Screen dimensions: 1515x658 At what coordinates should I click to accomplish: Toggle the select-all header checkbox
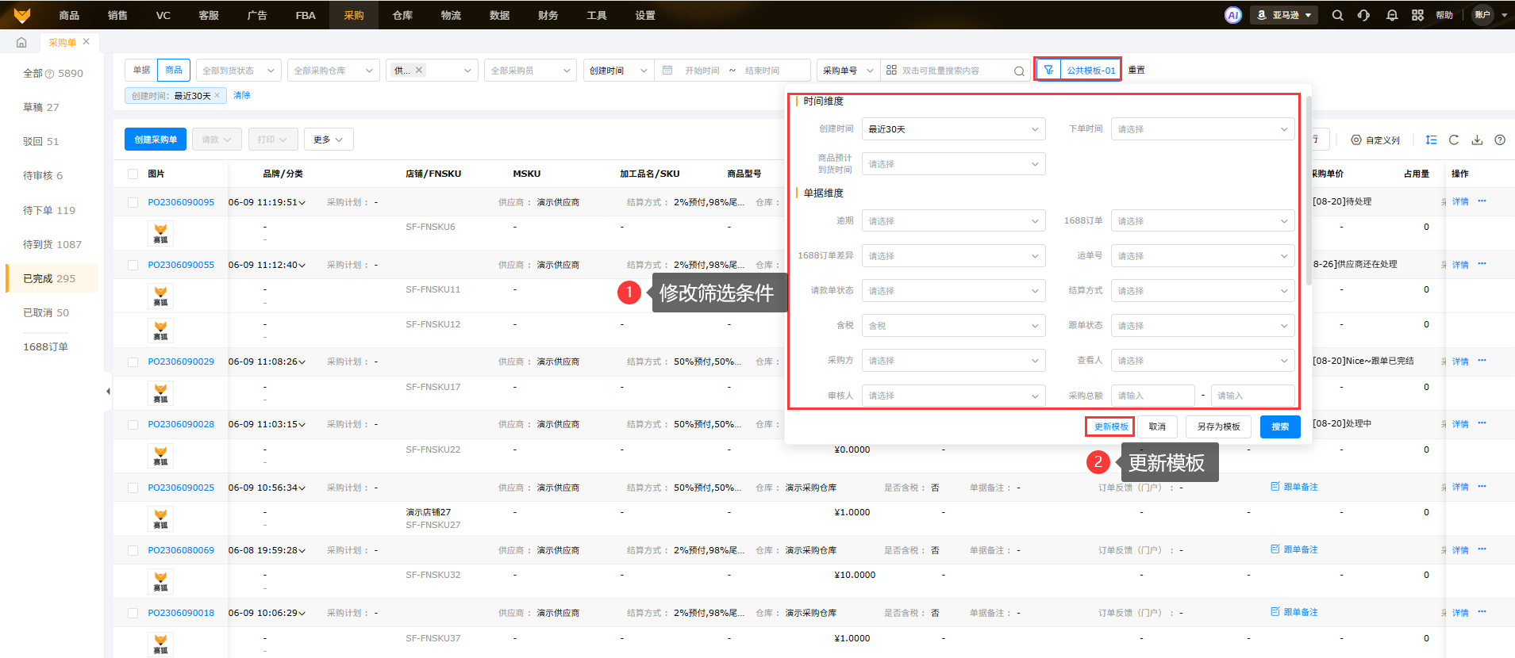[x=133, y=174]
